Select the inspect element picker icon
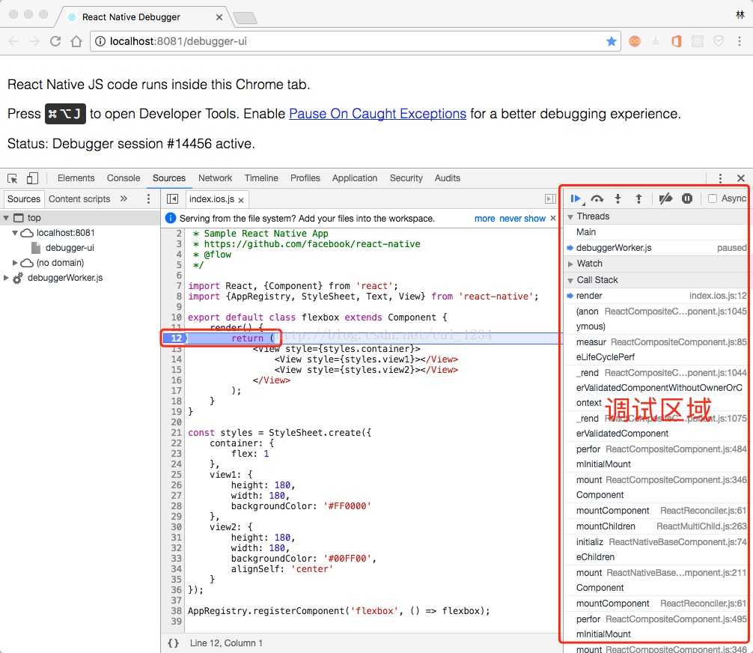753x653 pixels. (x=13, y=178)
